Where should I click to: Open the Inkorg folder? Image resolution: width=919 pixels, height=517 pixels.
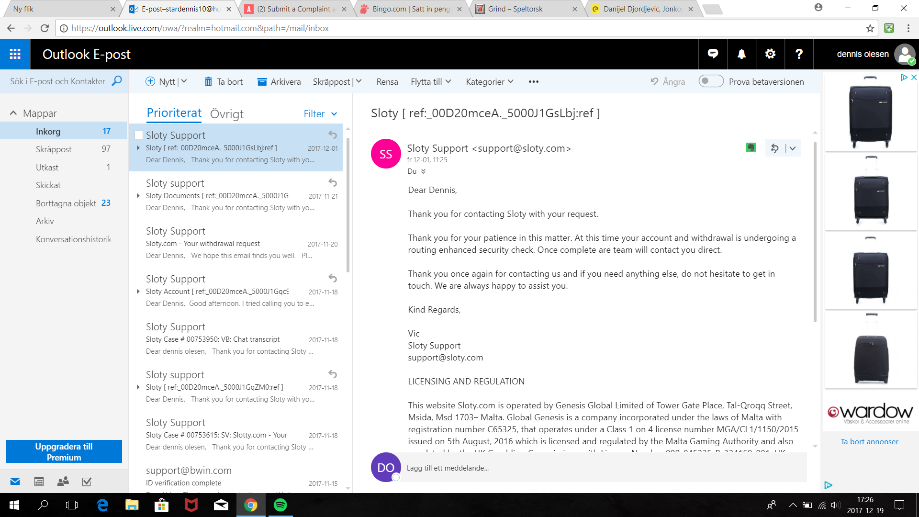click(x=64, y=131)
